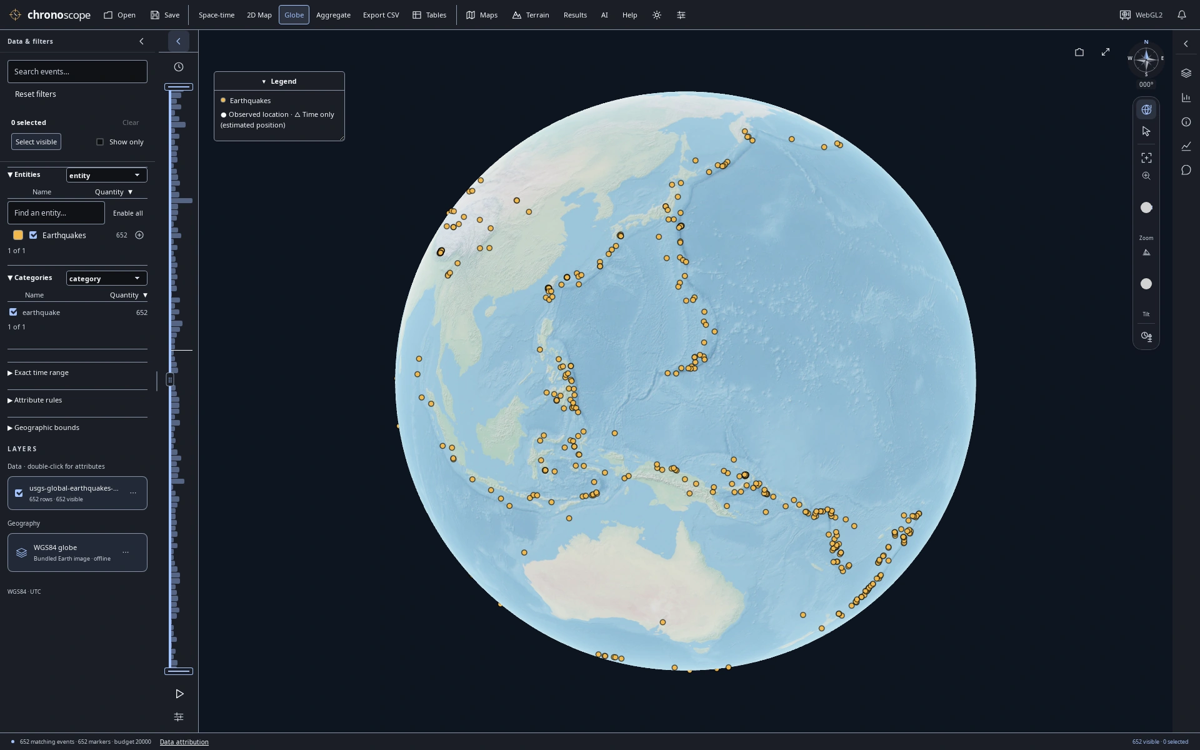This screenshot has width=1200, height=750.
Task: Uncheck the Earthquakes entity checkbox
Action: pyautogui.click(x=33, y=235)
